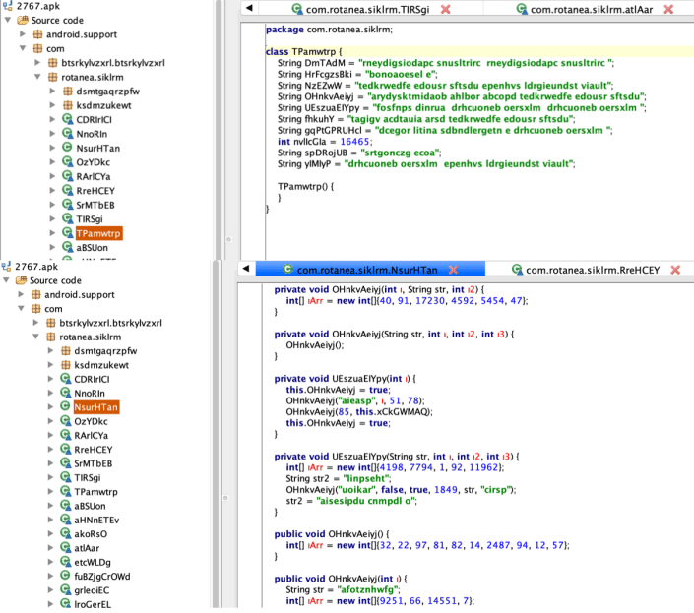Screen dimensions: 694x613
Task: Click the class icon of aHNnETEv
Action: [66, 520]
